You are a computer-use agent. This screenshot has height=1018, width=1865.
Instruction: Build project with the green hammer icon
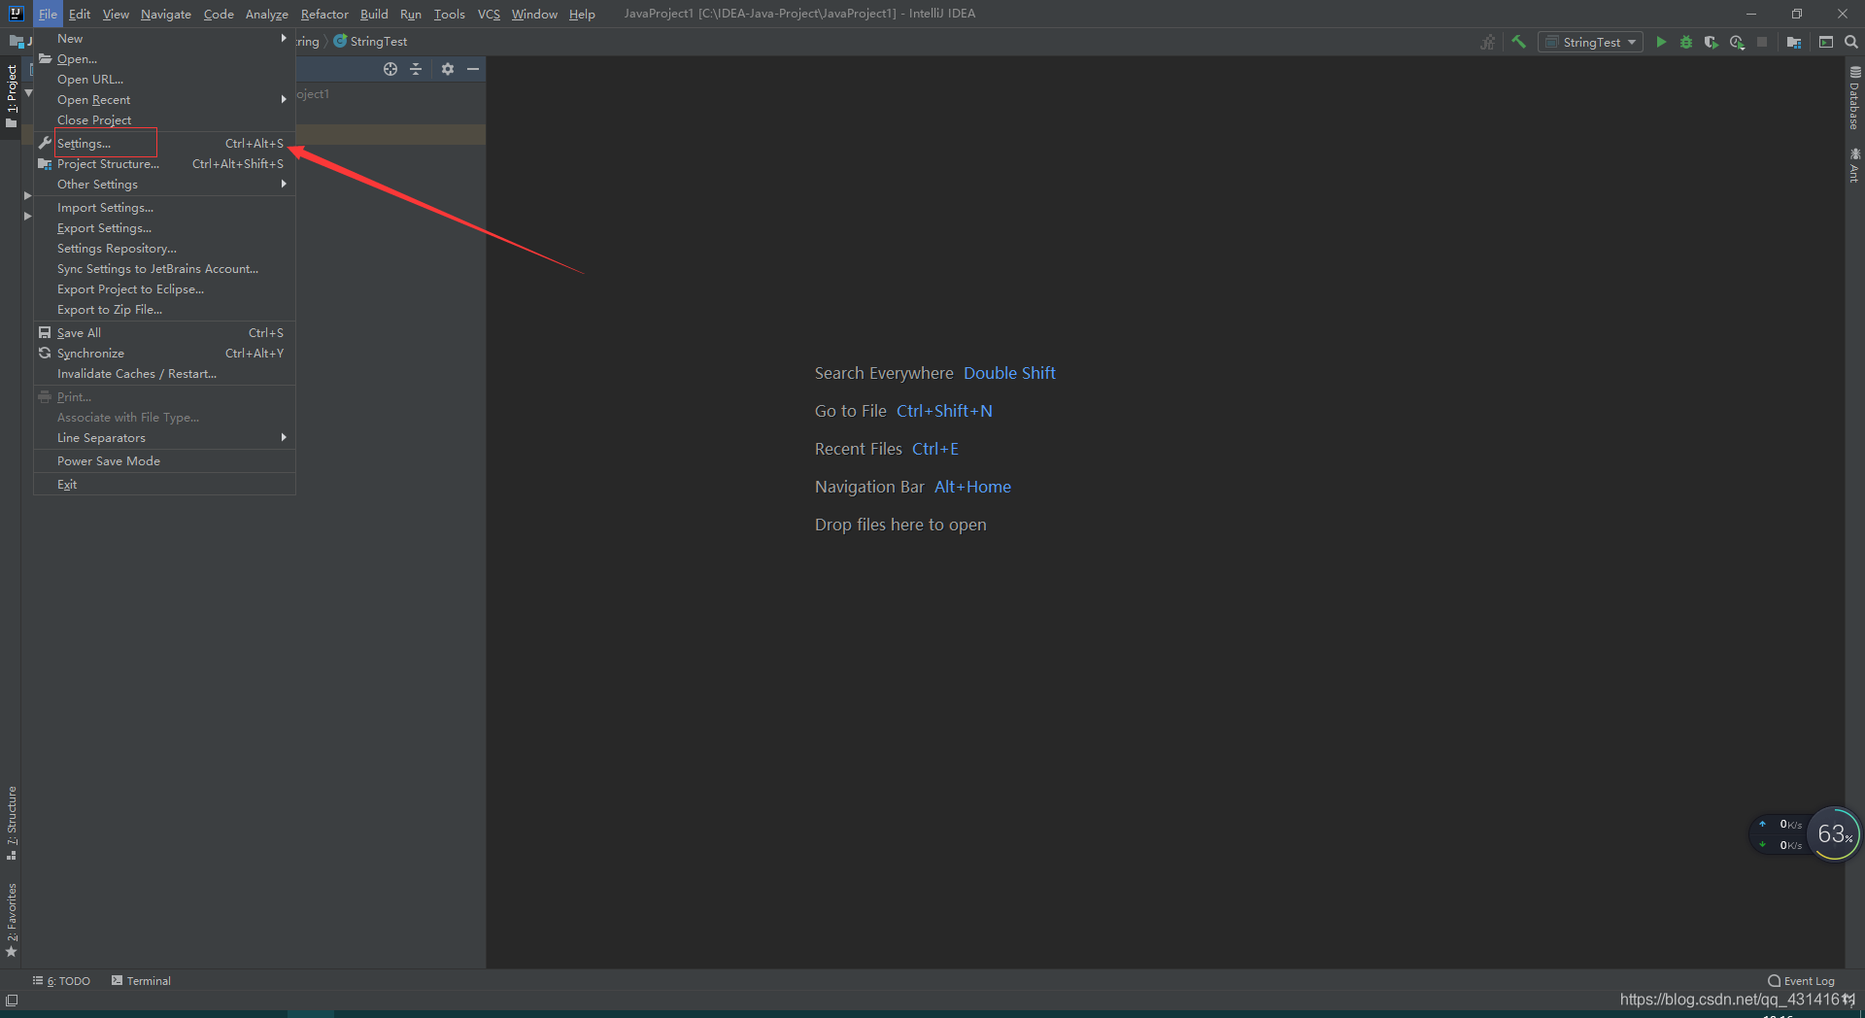pos(1519,42)
